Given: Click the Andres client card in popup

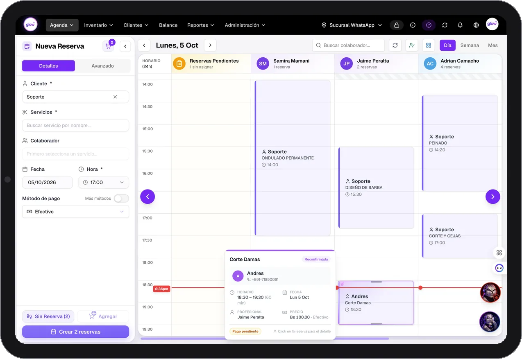Looking at the screenshot, I should 280,276.
